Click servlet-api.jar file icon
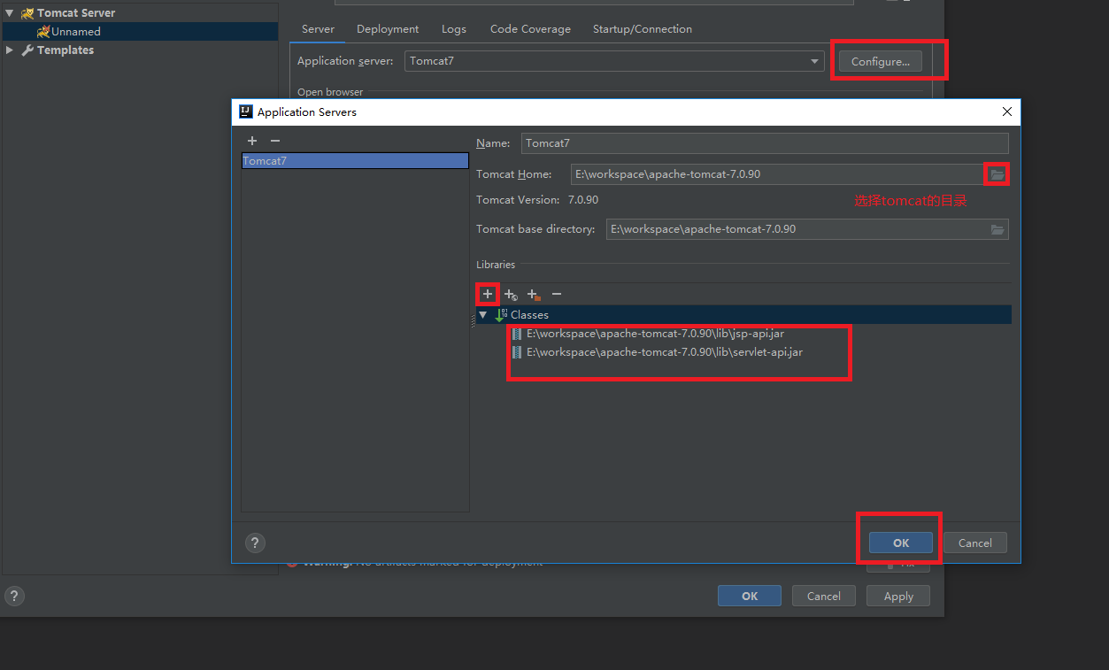 tap(517, 351)
